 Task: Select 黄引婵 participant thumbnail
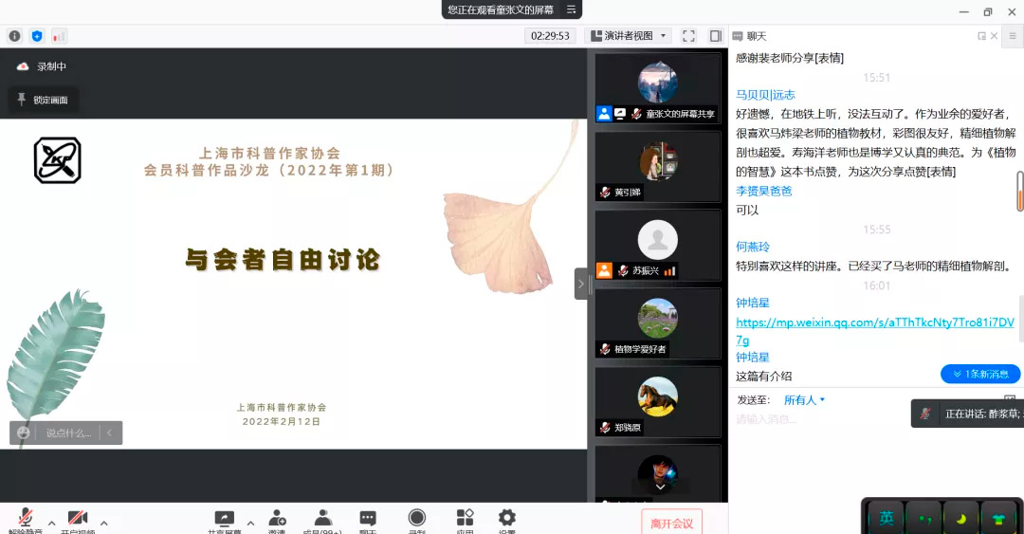(x=658, y=167)
